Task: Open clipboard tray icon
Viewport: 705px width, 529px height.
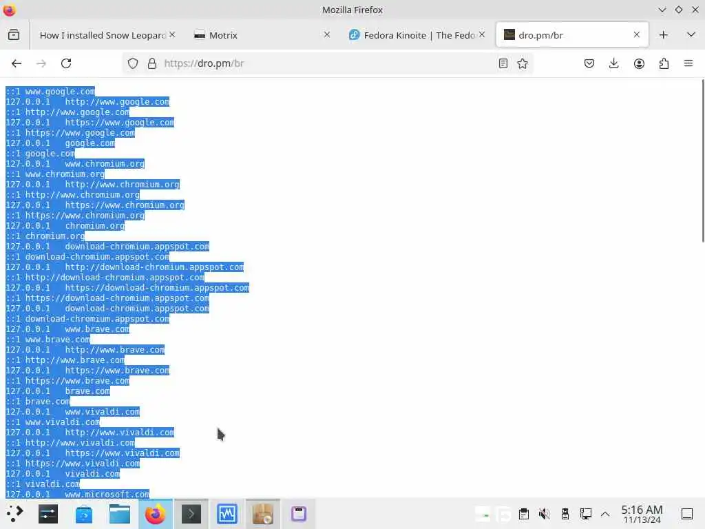Action: click(524, 514)
